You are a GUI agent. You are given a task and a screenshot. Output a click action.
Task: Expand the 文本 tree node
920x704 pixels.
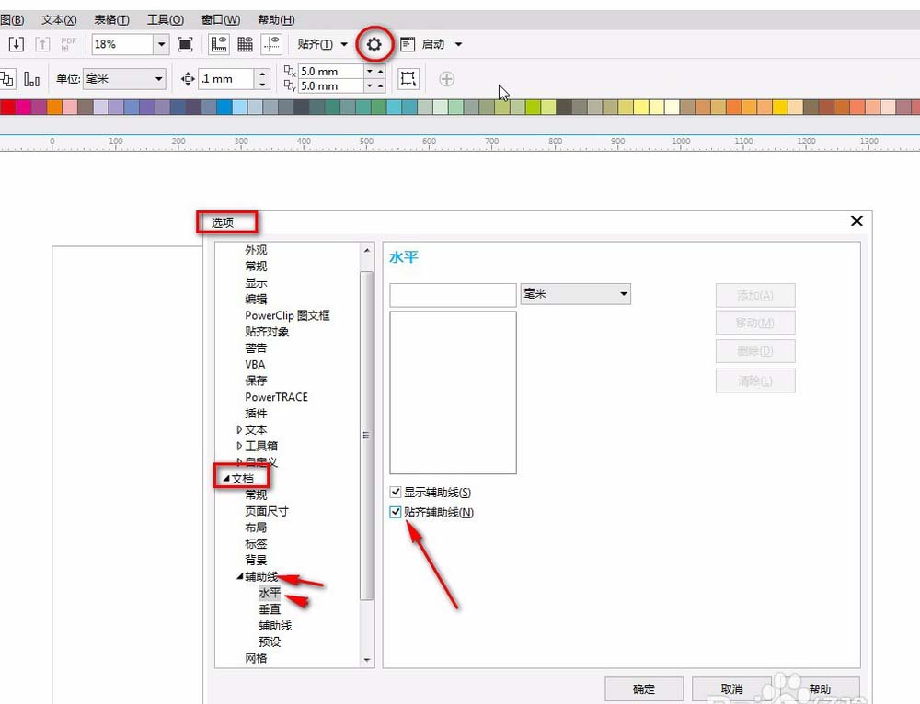point(239,430)
